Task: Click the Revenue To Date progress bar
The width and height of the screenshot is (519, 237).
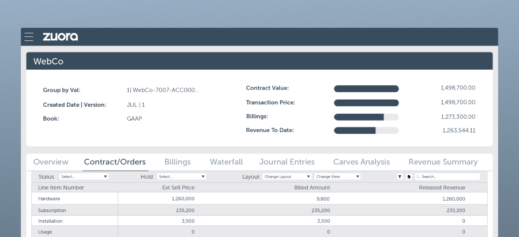Action: click(366, 130)
